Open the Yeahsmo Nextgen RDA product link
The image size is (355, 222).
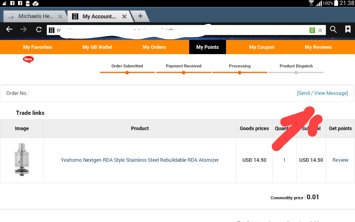[140, 160]
